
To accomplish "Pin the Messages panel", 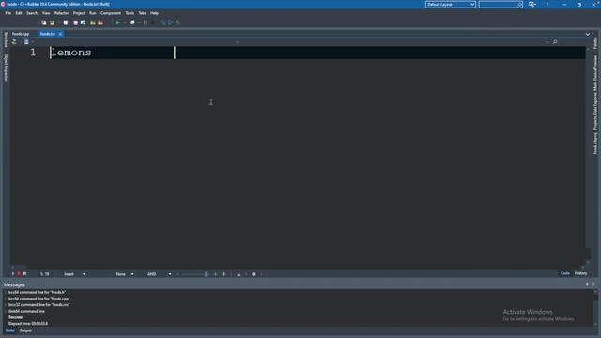I will [x=587, y=284].
